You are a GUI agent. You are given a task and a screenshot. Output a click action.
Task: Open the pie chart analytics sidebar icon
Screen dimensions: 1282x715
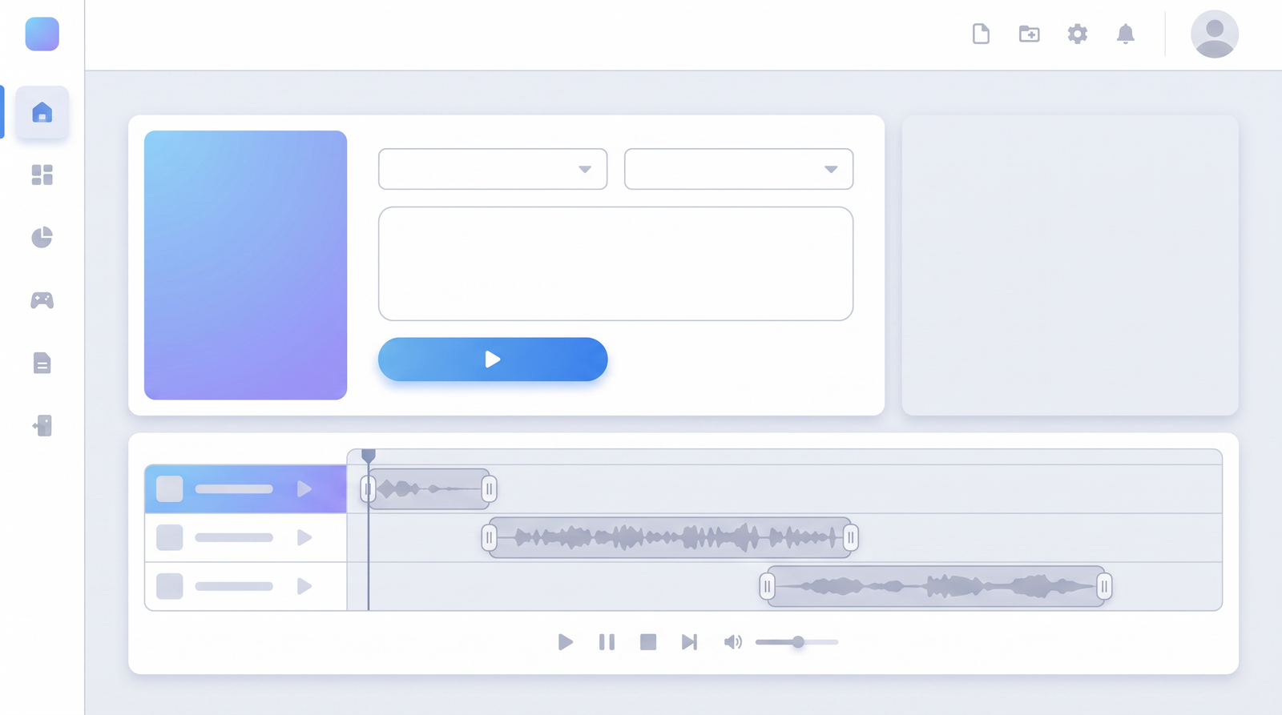(42, 237)
